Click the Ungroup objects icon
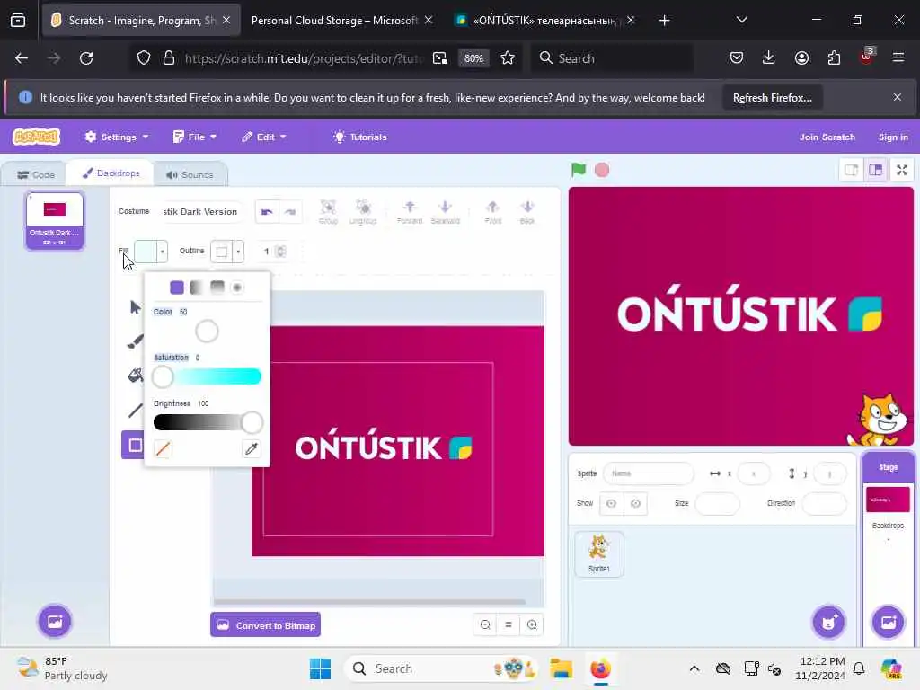920x690 pixels. point(363,212)
